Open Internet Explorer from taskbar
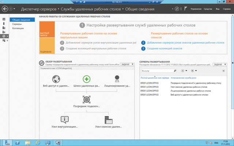 pos(37,142)
